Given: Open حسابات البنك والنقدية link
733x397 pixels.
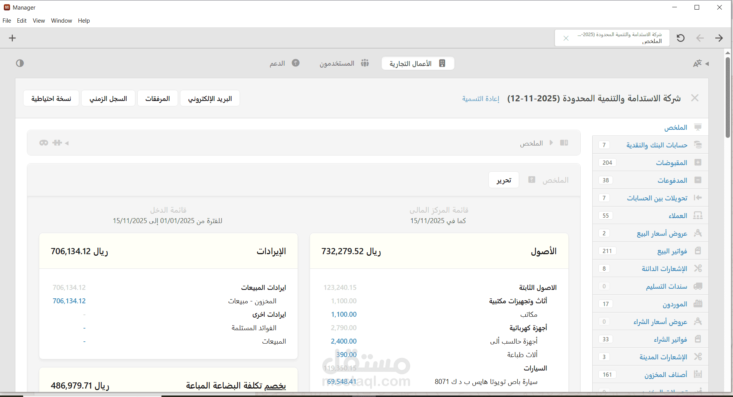Looking at the screenshot, I should click(656, 145).
